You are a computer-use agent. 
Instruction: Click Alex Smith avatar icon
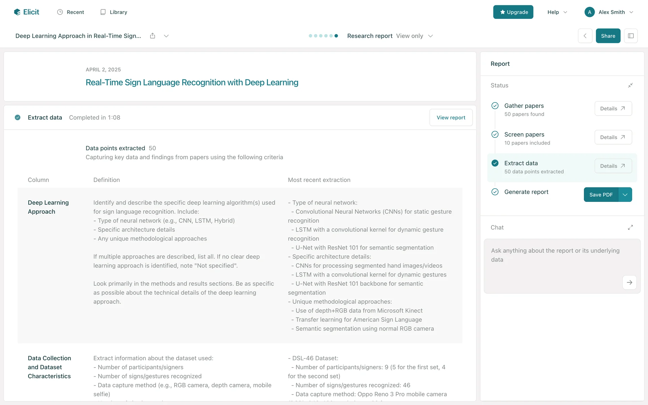pos(589,12)
